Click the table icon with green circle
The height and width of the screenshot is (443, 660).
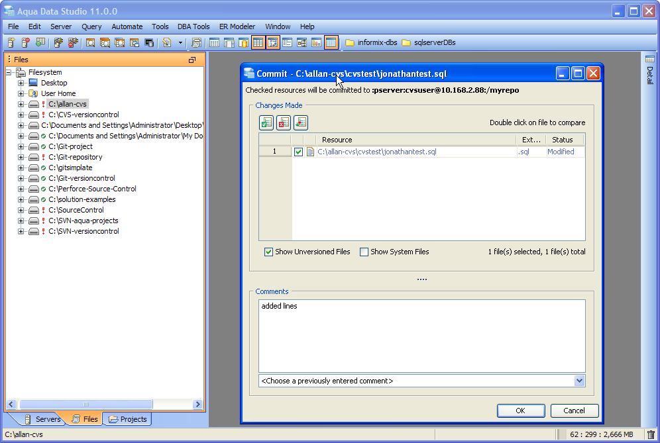[40, 42]
